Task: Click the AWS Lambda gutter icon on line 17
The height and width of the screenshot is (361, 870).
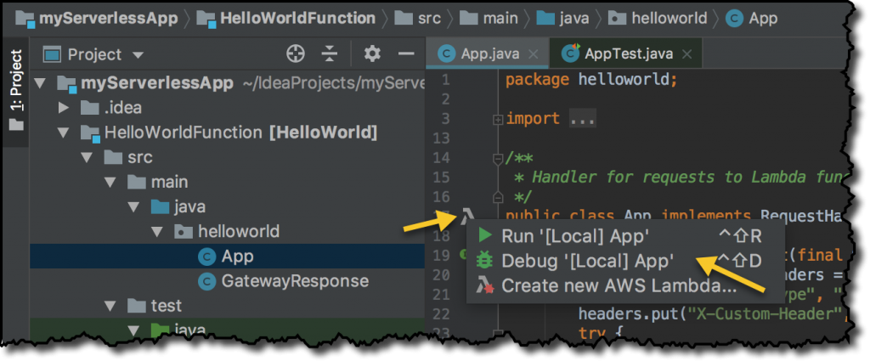Action: coord(466,217)
